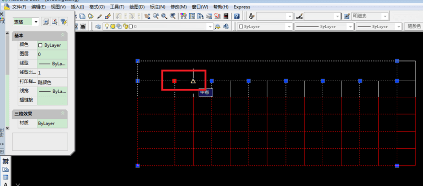Image resolution: width=423 pixels, height=186 pixels.
Task: Open the 绘图(D) menu
Action: pos(137,7)
